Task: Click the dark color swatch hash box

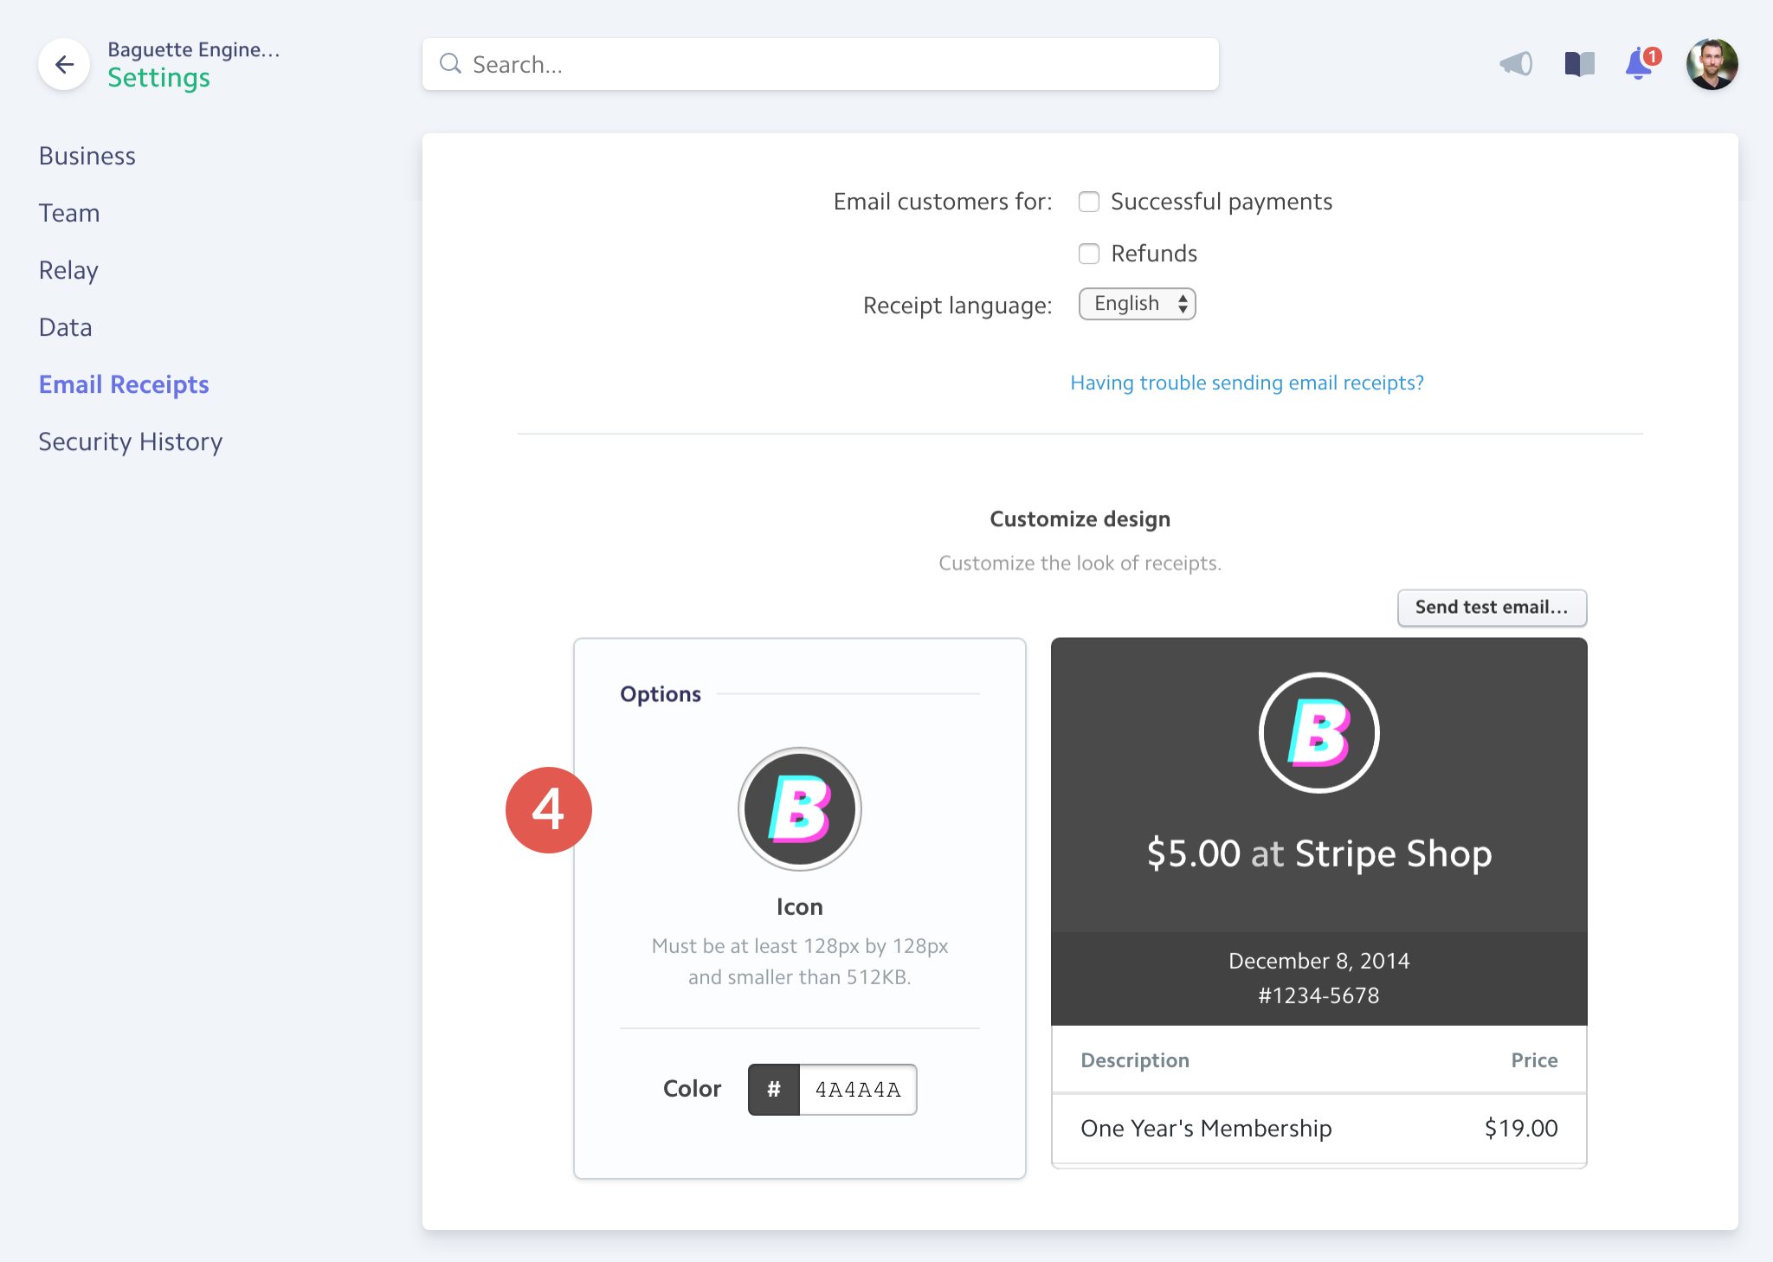Action: tap(774, 1089)
